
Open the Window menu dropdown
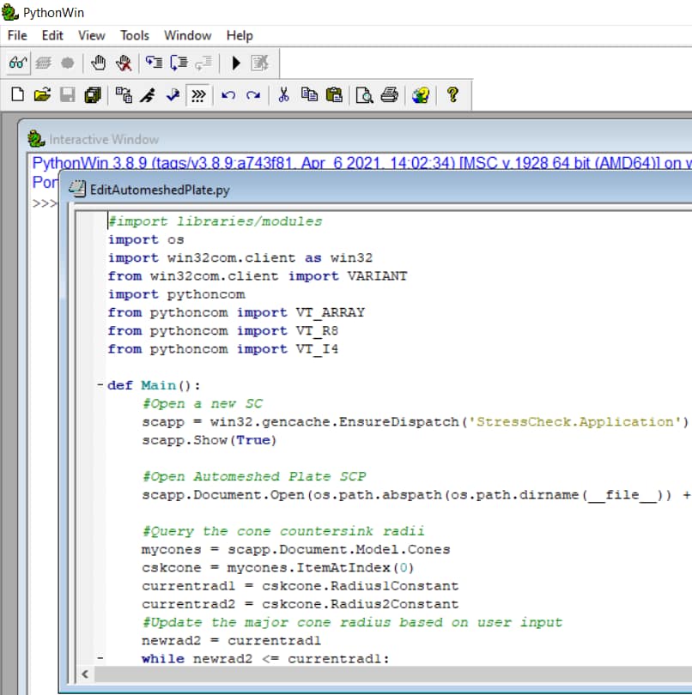click(x=187, y=36)
